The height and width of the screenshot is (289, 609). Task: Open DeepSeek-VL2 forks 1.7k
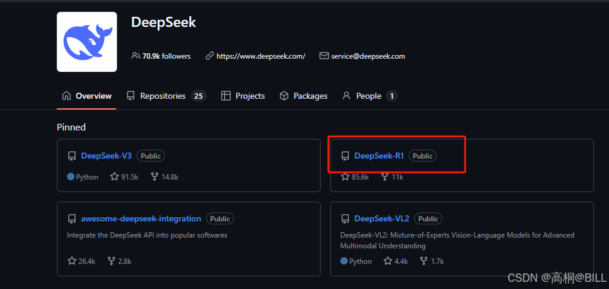[x=432, y=261]
